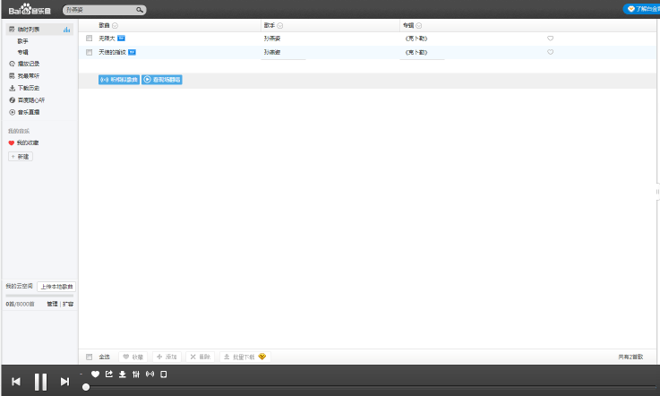Screen dimensions: 660x396
Task: Click song title 无限大
Action: pyautogui.click(x=107, y=39)
